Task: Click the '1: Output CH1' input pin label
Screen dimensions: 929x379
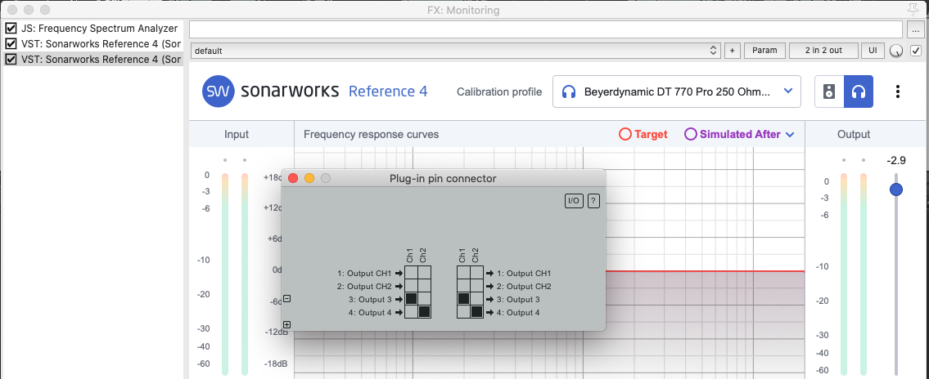Action: [x=364, y=273]
